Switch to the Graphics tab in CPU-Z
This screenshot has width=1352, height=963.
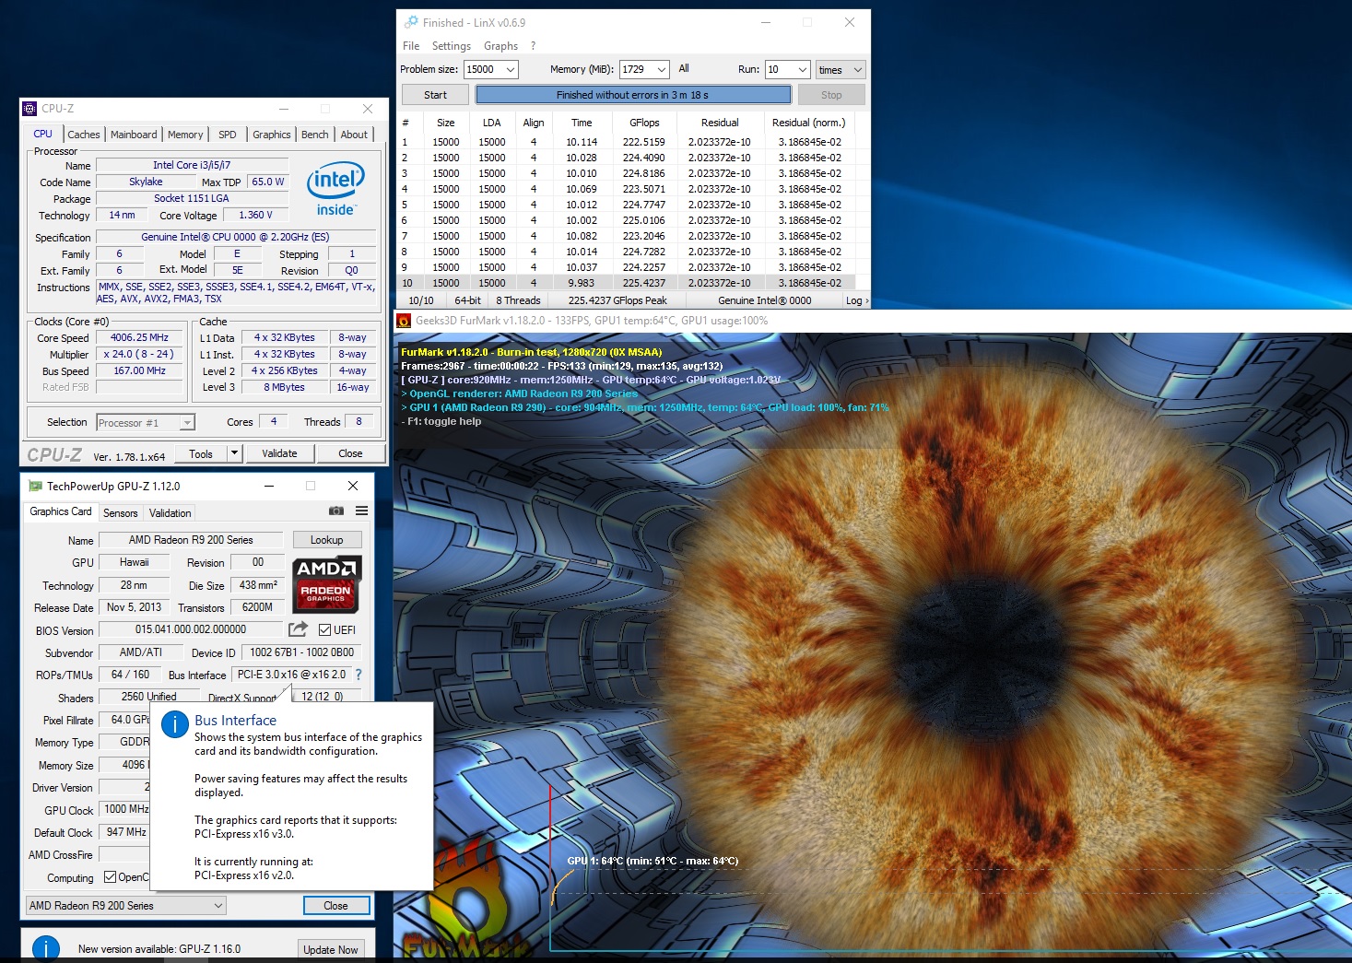[x=272, y=135]
